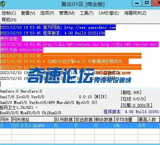Click the application icon in title bar

tap(3, 4)
